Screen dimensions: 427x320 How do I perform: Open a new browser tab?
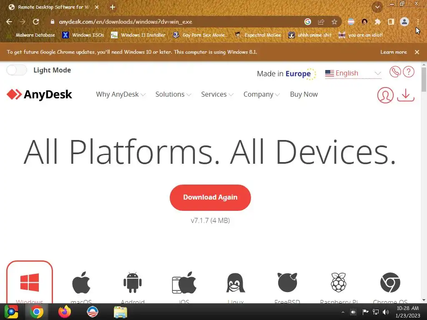(113, 7)
